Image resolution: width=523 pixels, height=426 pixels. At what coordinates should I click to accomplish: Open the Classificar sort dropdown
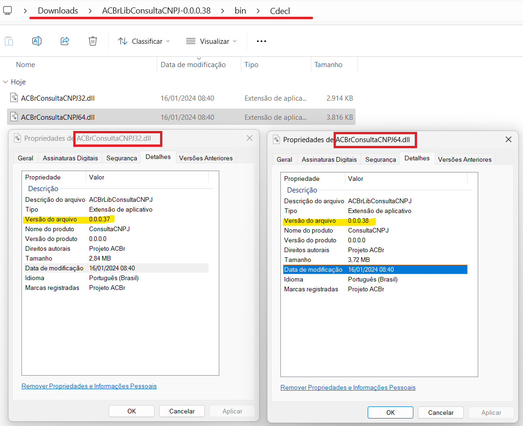tap(144, 41)
